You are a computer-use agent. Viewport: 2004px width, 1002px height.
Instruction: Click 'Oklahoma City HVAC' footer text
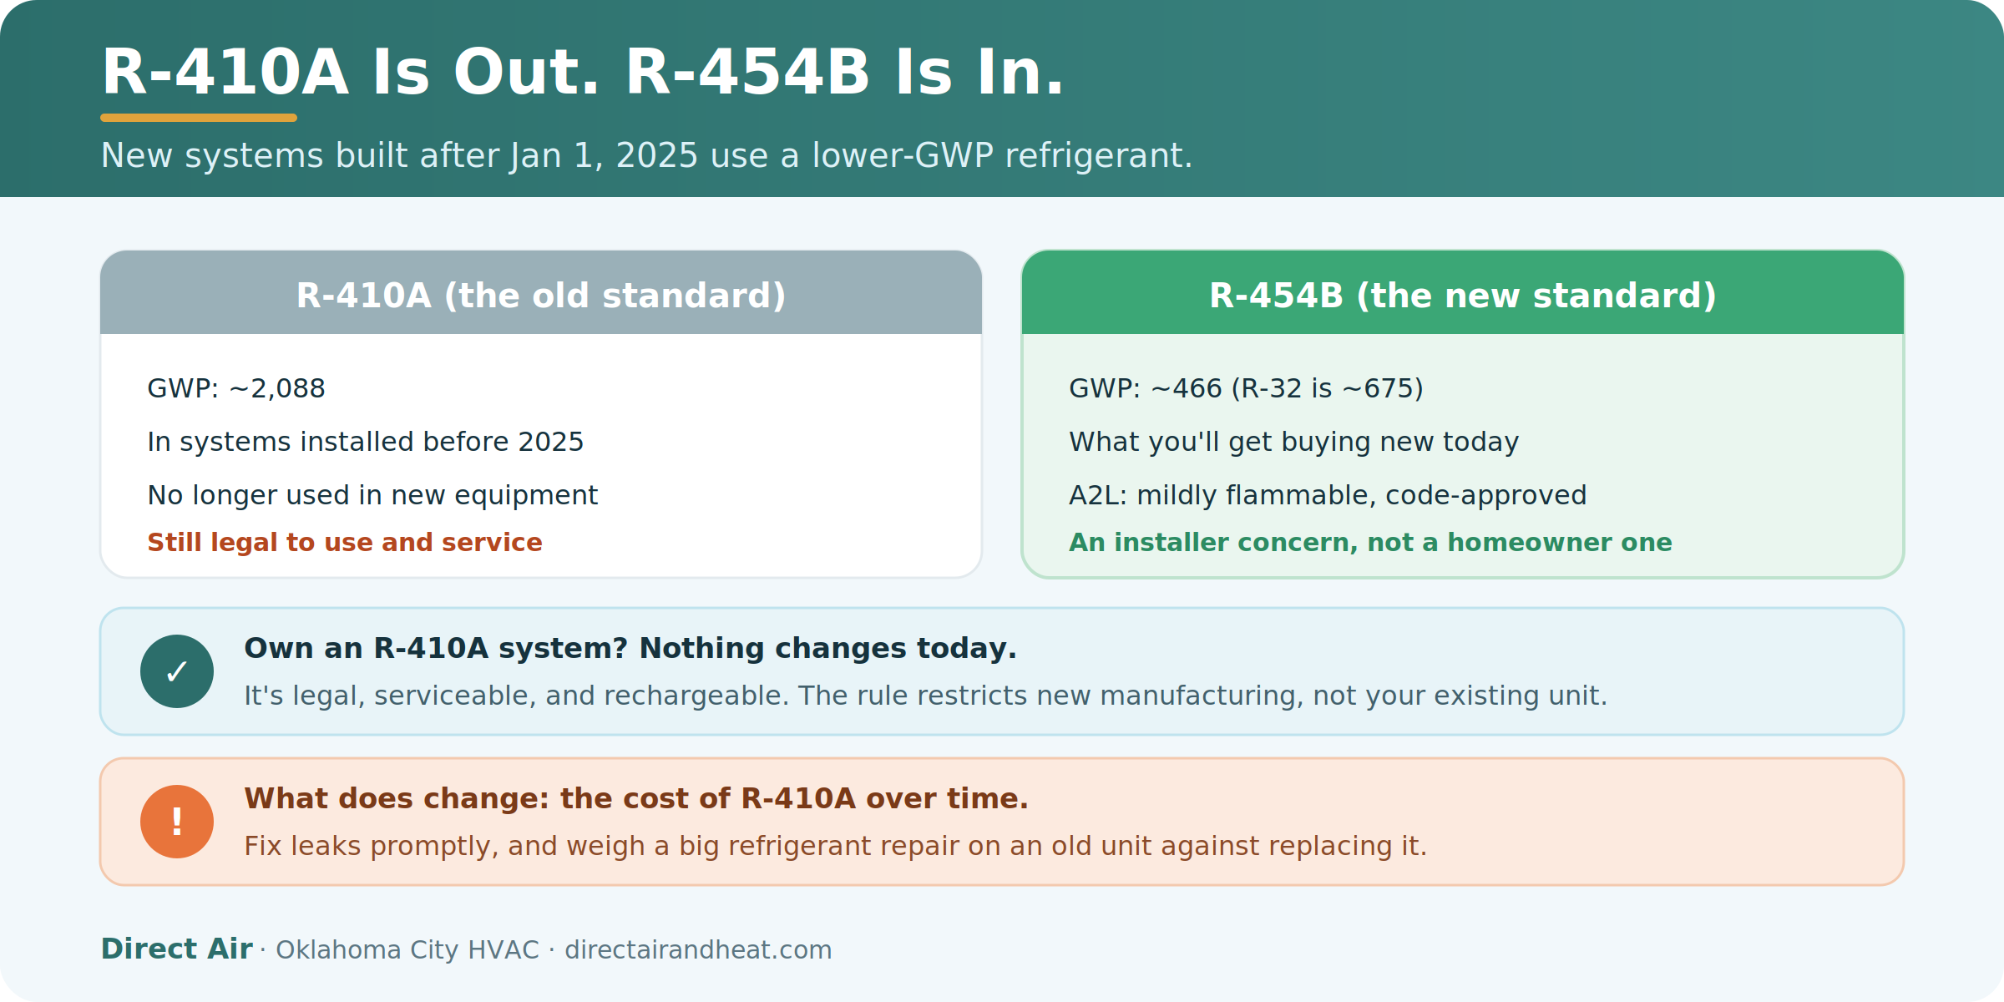pos(407,950)
